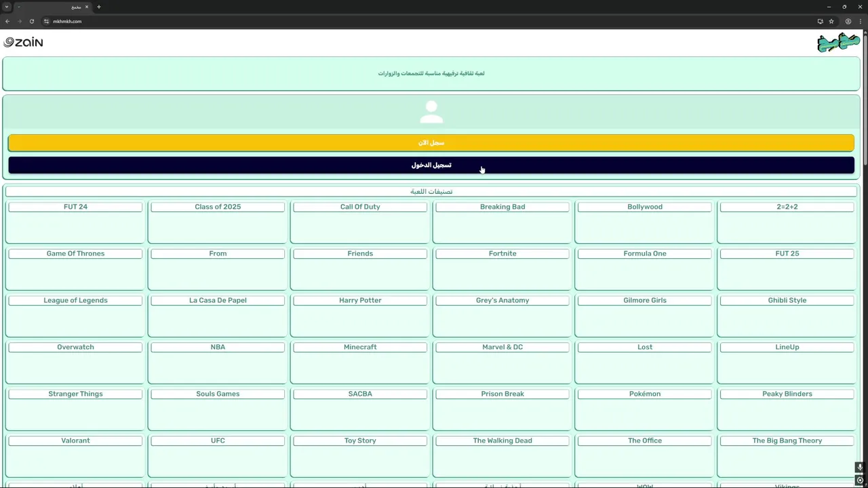The image size is (868, 488).
Task: Select the Pokémon category
Action: point(645,409)
